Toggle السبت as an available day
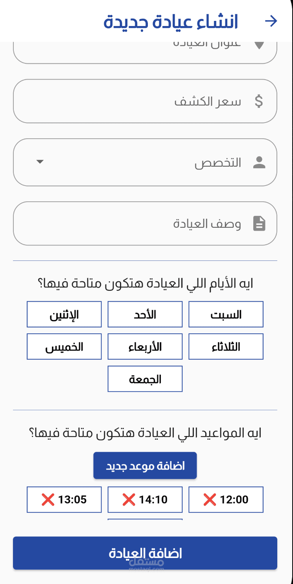 coord(226,314)
